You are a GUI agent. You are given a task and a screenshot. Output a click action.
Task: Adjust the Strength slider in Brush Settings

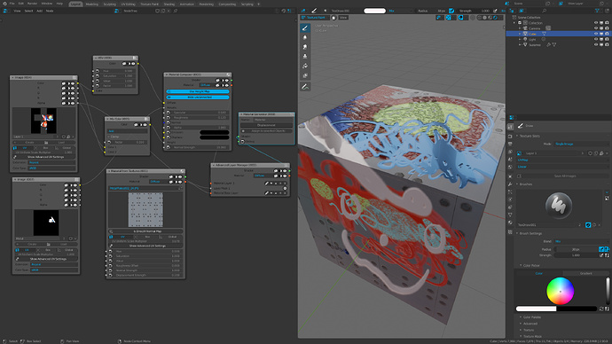(577, 255)
